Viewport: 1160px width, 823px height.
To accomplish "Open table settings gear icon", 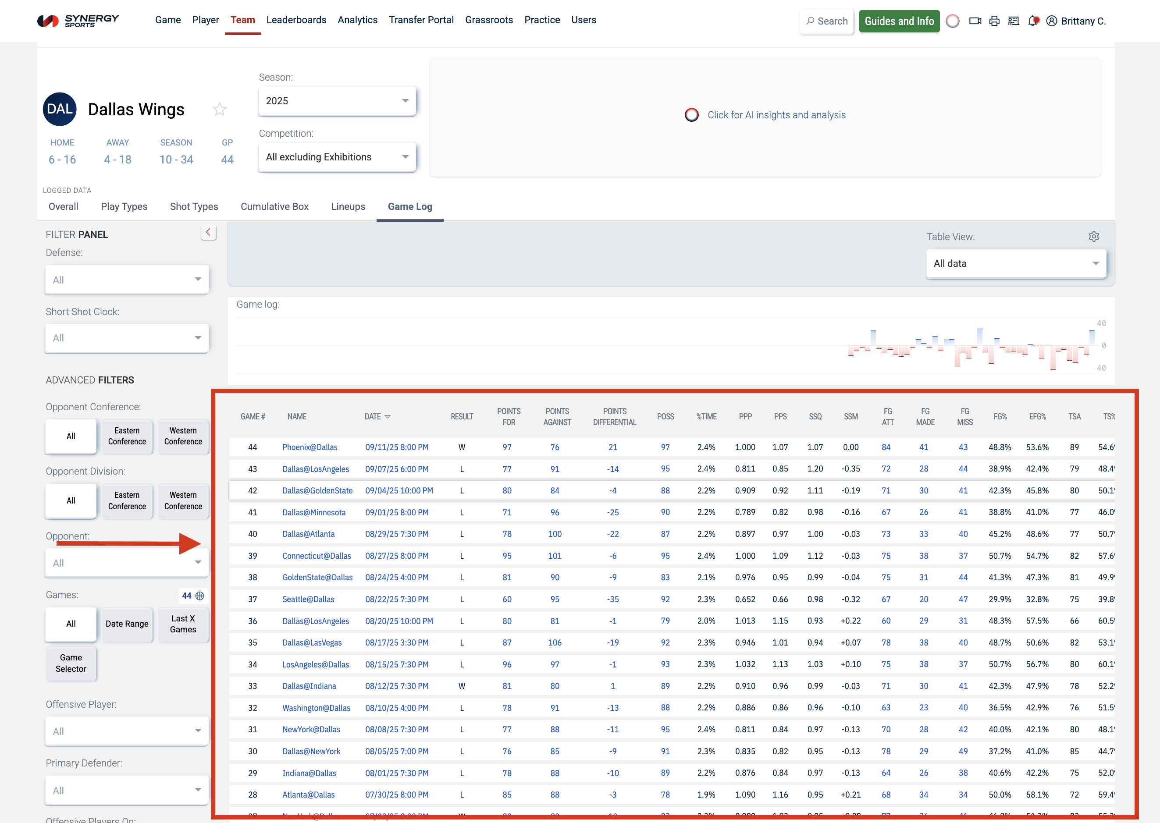I will [x=1094, y=237].
